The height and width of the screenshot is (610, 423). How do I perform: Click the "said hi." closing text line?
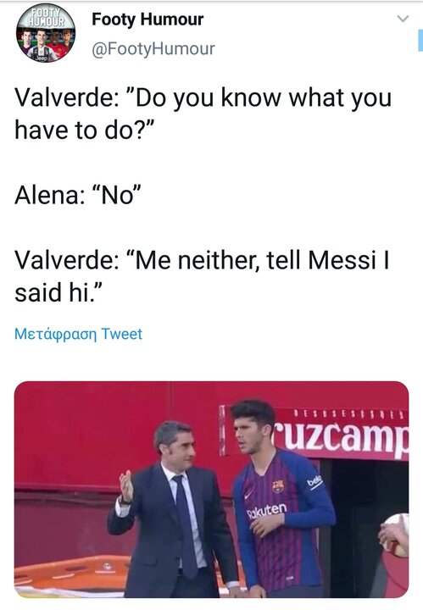(x=58, y=292)
